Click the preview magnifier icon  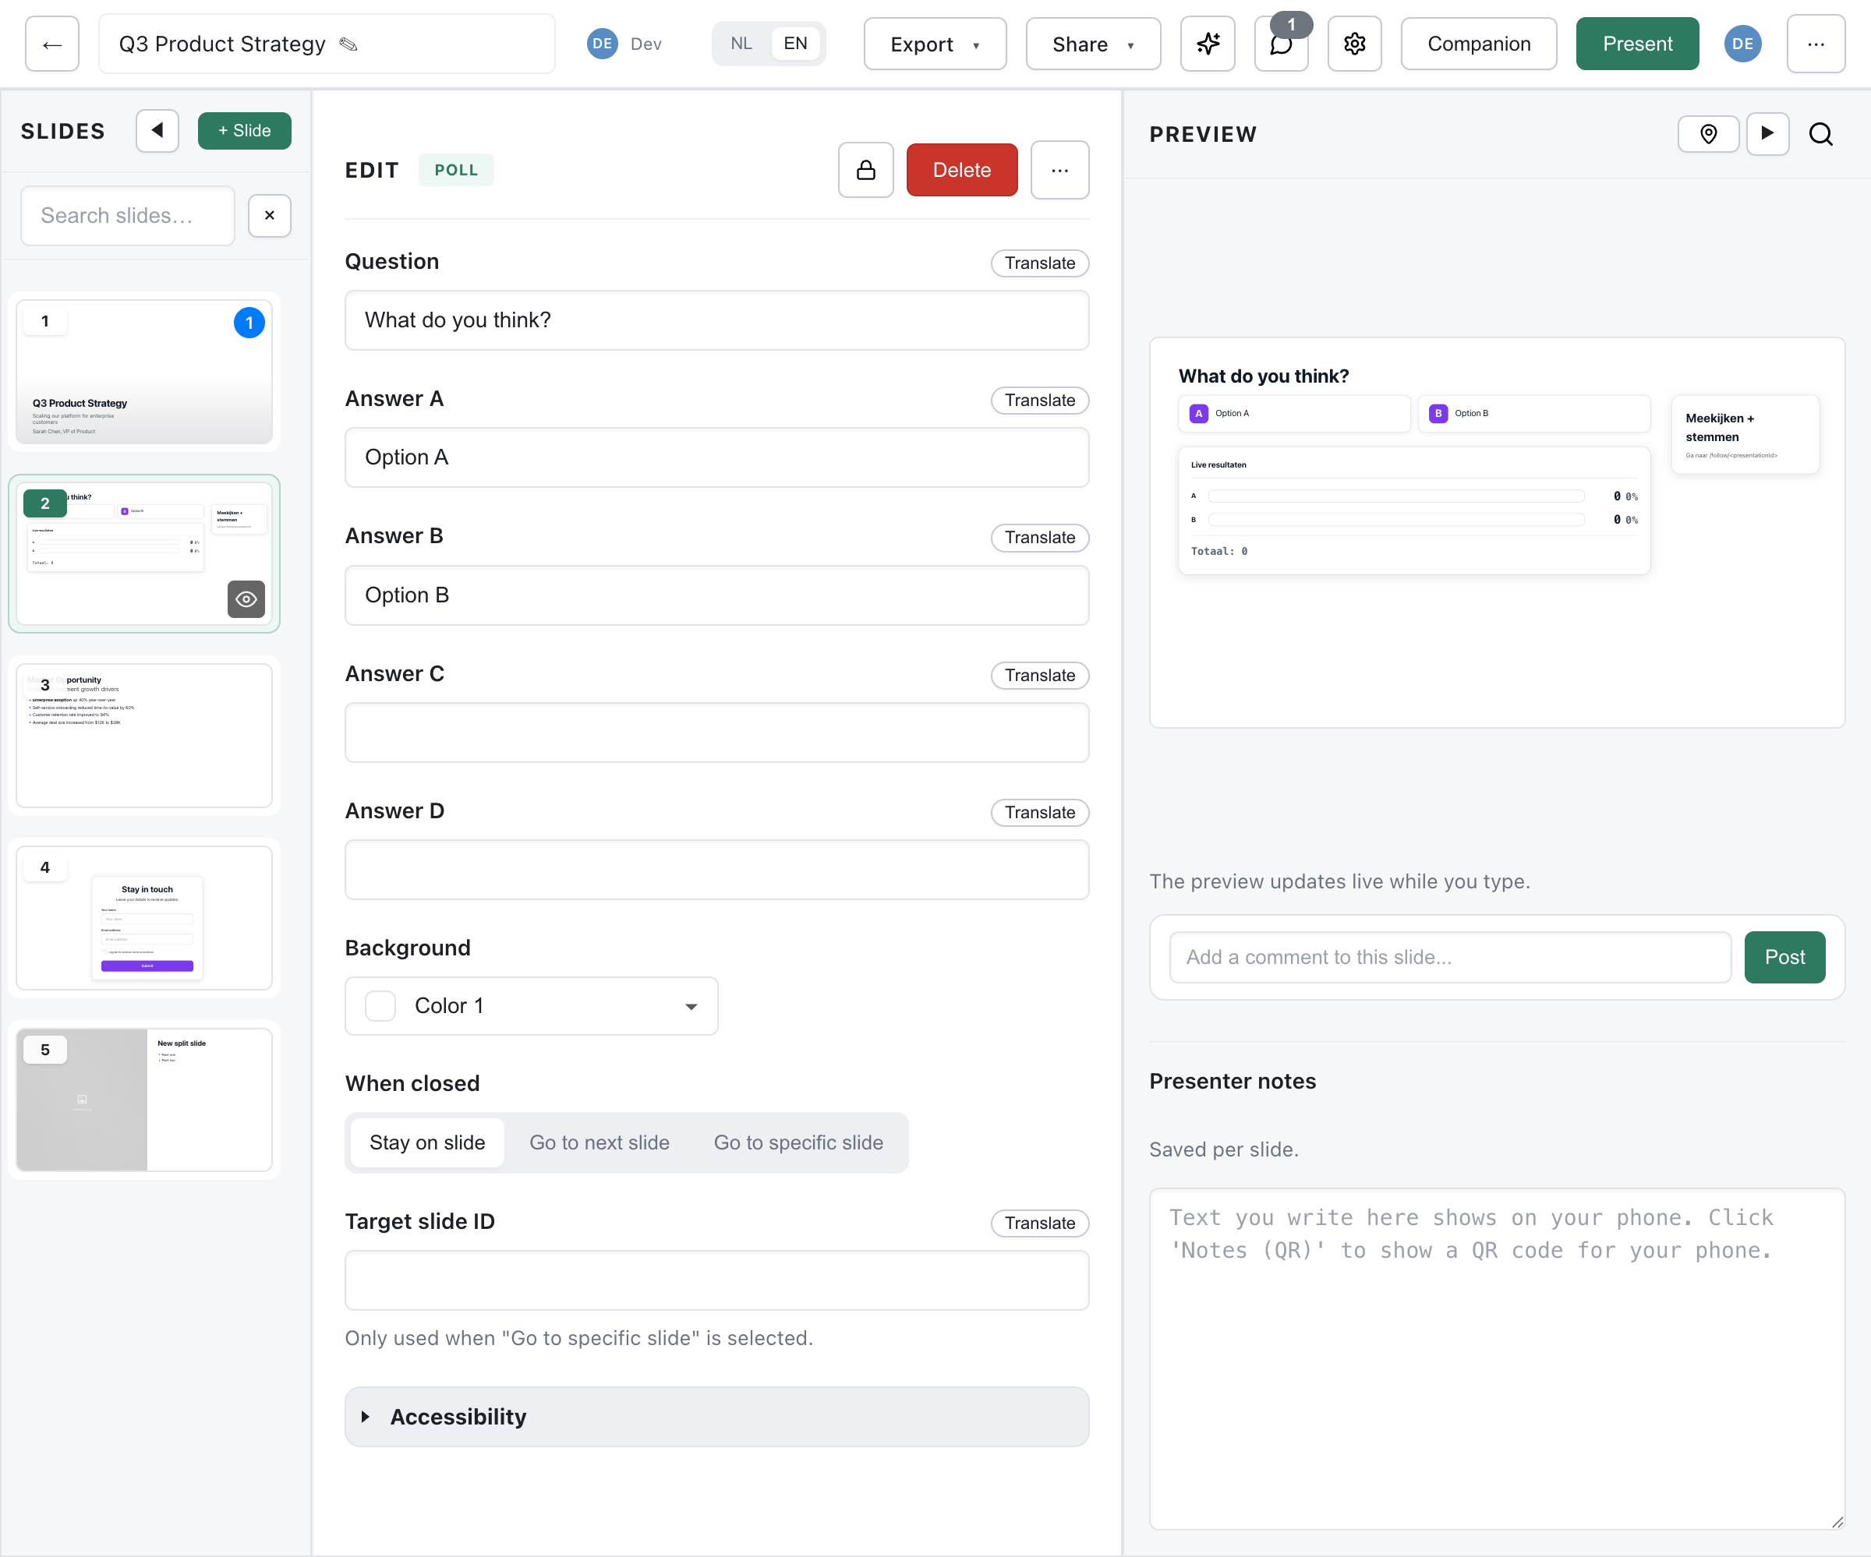[x=1821, y=133]
